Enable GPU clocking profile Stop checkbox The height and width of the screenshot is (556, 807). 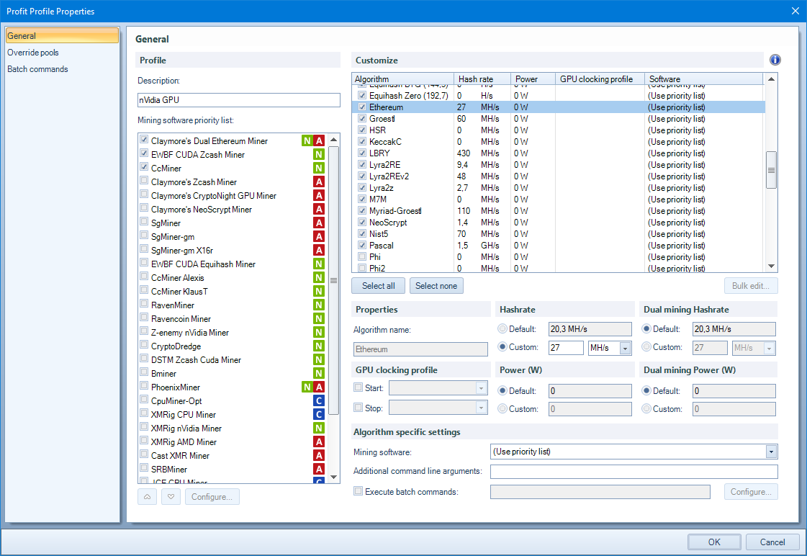click(x=359, y=407)
